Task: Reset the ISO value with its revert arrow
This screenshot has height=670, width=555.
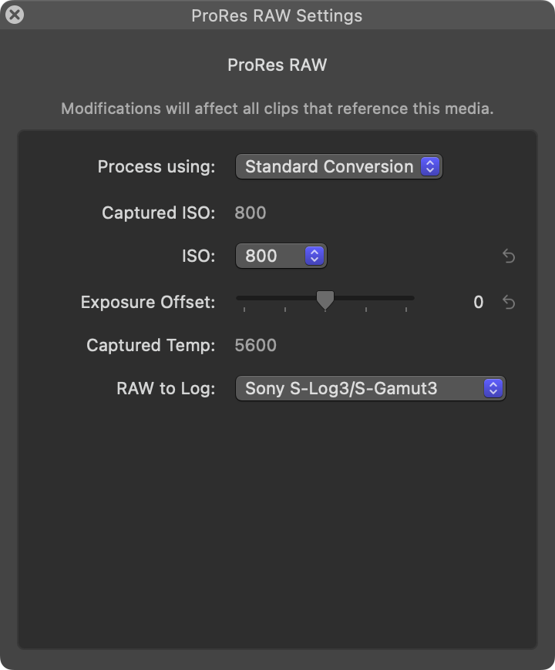Action: (x=509, y=256)
